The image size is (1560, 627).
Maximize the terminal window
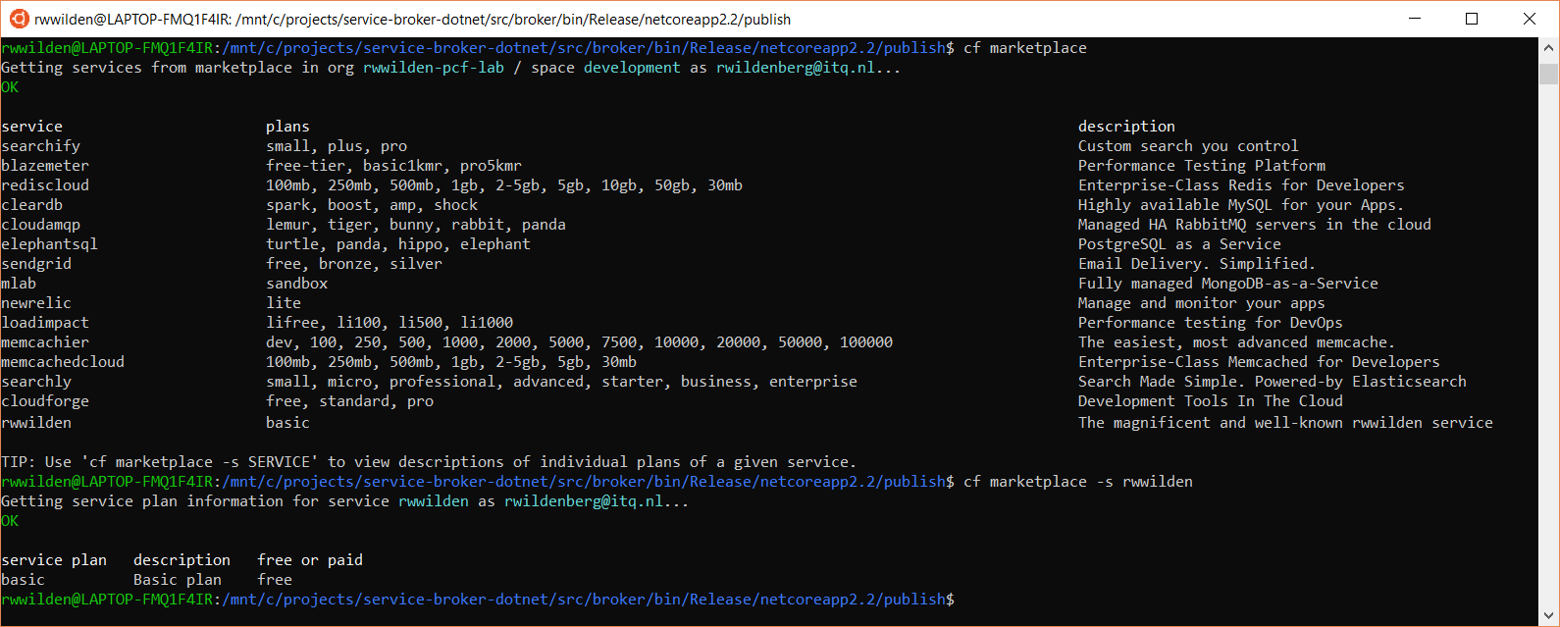tap(1472, 19)
